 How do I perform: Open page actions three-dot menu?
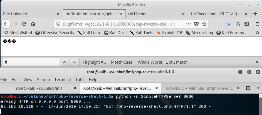[x=189, y=24]
